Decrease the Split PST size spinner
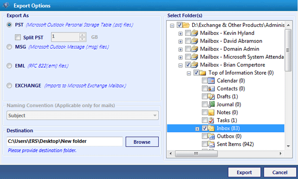 coord(82,39)
